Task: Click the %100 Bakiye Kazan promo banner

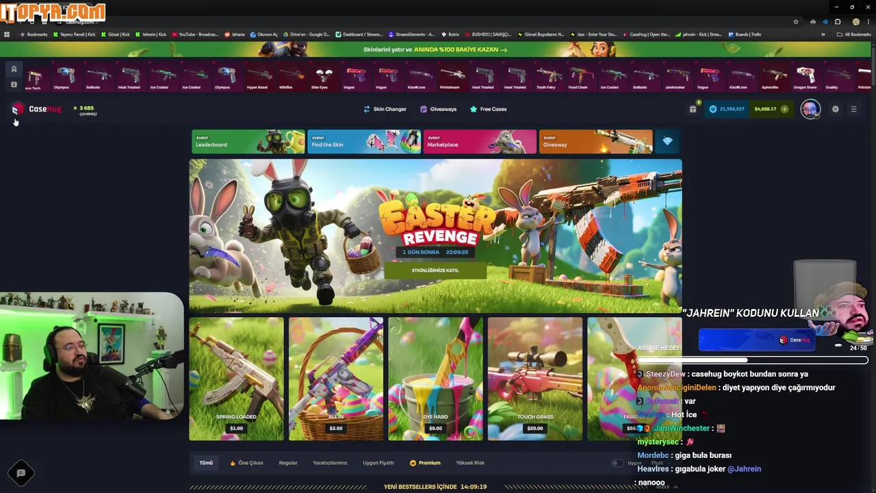Action: [435, 49]
